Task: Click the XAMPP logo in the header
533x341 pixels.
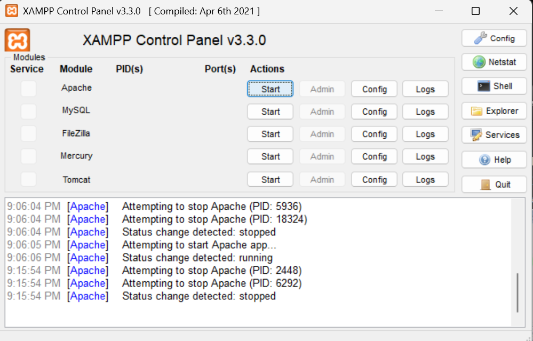Action: click(17, 40)
